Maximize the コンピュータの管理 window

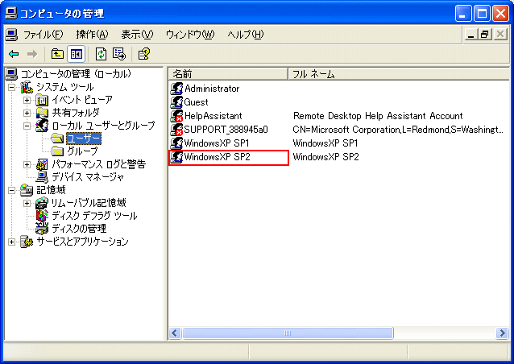483,14
